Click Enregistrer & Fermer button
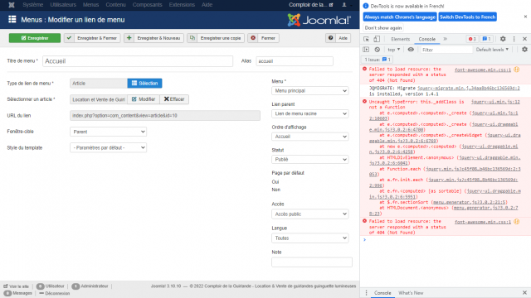Screen dimensions: 531x298 (92, 38)
